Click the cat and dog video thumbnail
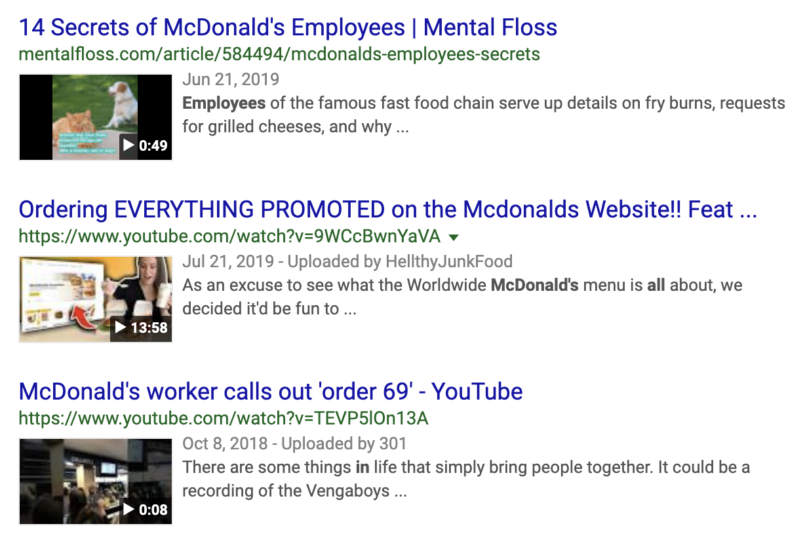Viewport: 805px width, 545px height. [x=95, y=117]
